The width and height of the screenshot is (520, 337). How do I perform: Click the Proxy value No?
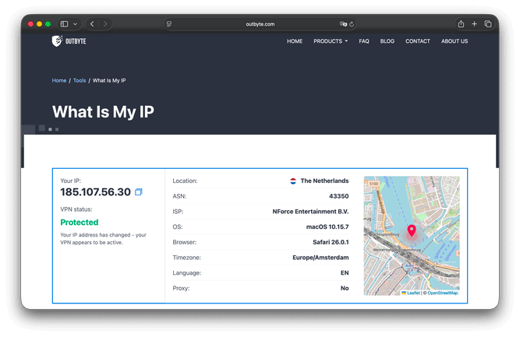(345, 288)
